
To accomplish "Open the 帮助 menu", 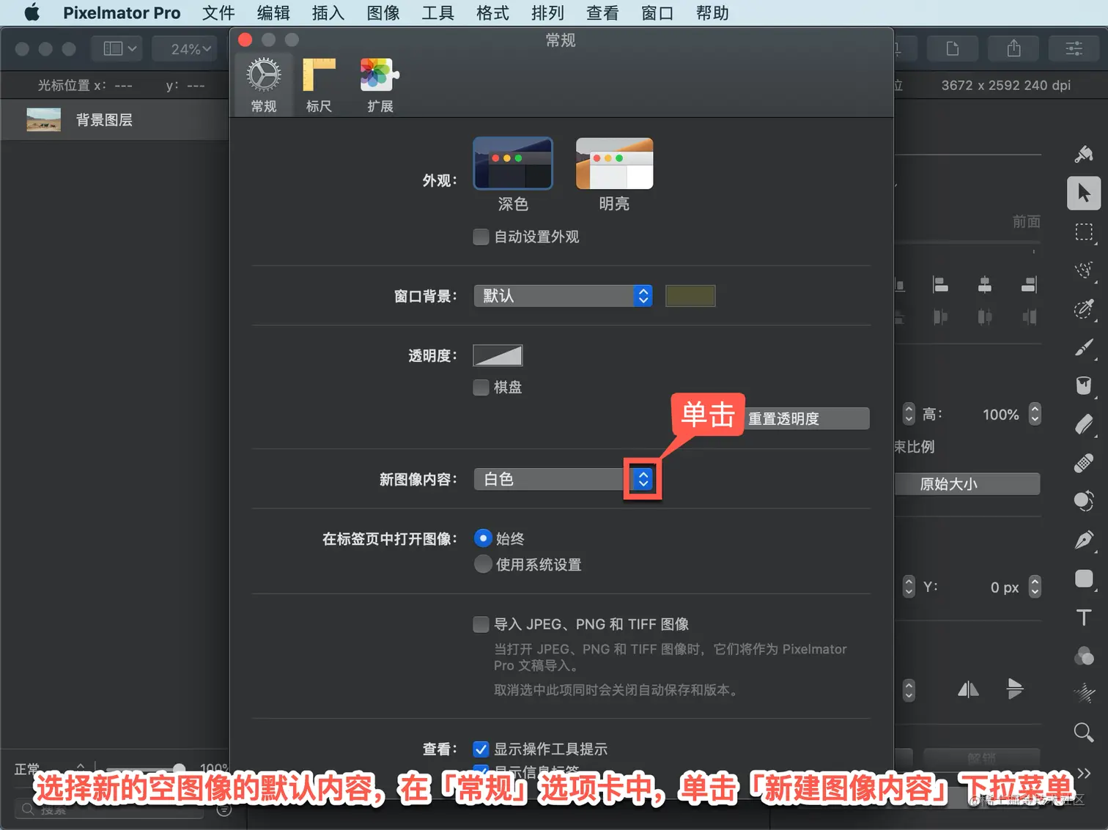I will (712, 12).
